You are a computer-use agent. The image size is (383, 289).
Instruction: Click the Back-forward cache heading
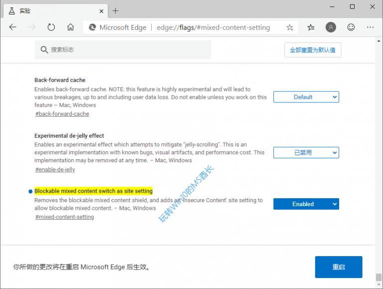click(x=60, y=80)
